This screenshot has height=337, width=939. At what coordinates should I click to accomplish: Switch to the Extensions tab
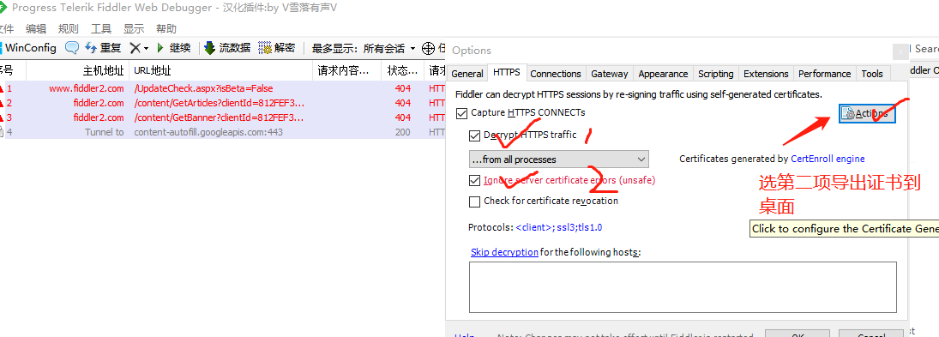tap(766, 74)
